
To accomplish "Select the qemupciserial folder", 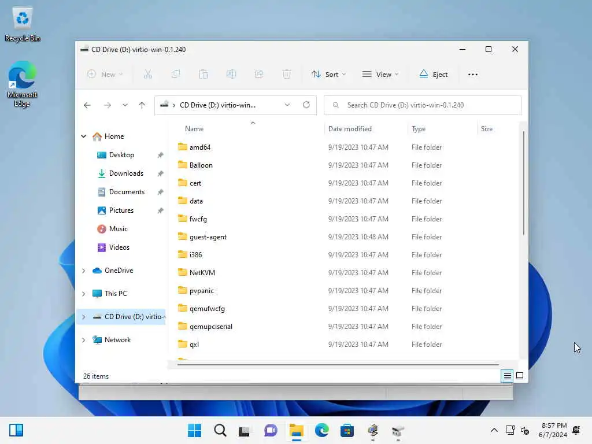I will coord(210,327).
